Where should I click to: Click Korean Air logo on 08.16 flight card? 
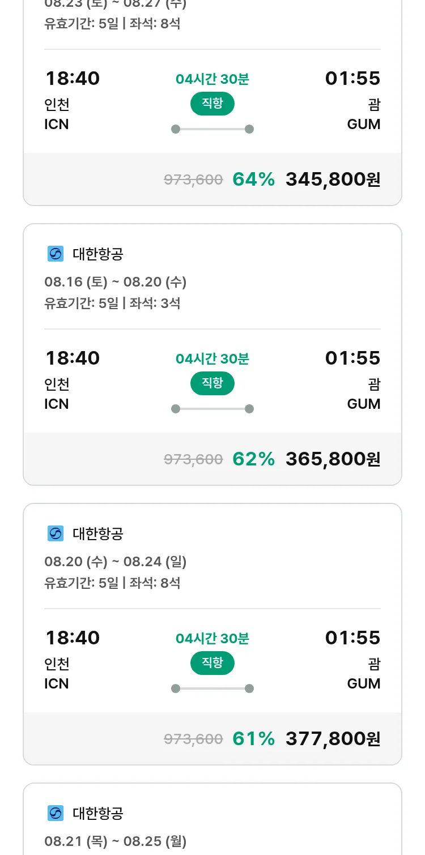coord(56,254)
